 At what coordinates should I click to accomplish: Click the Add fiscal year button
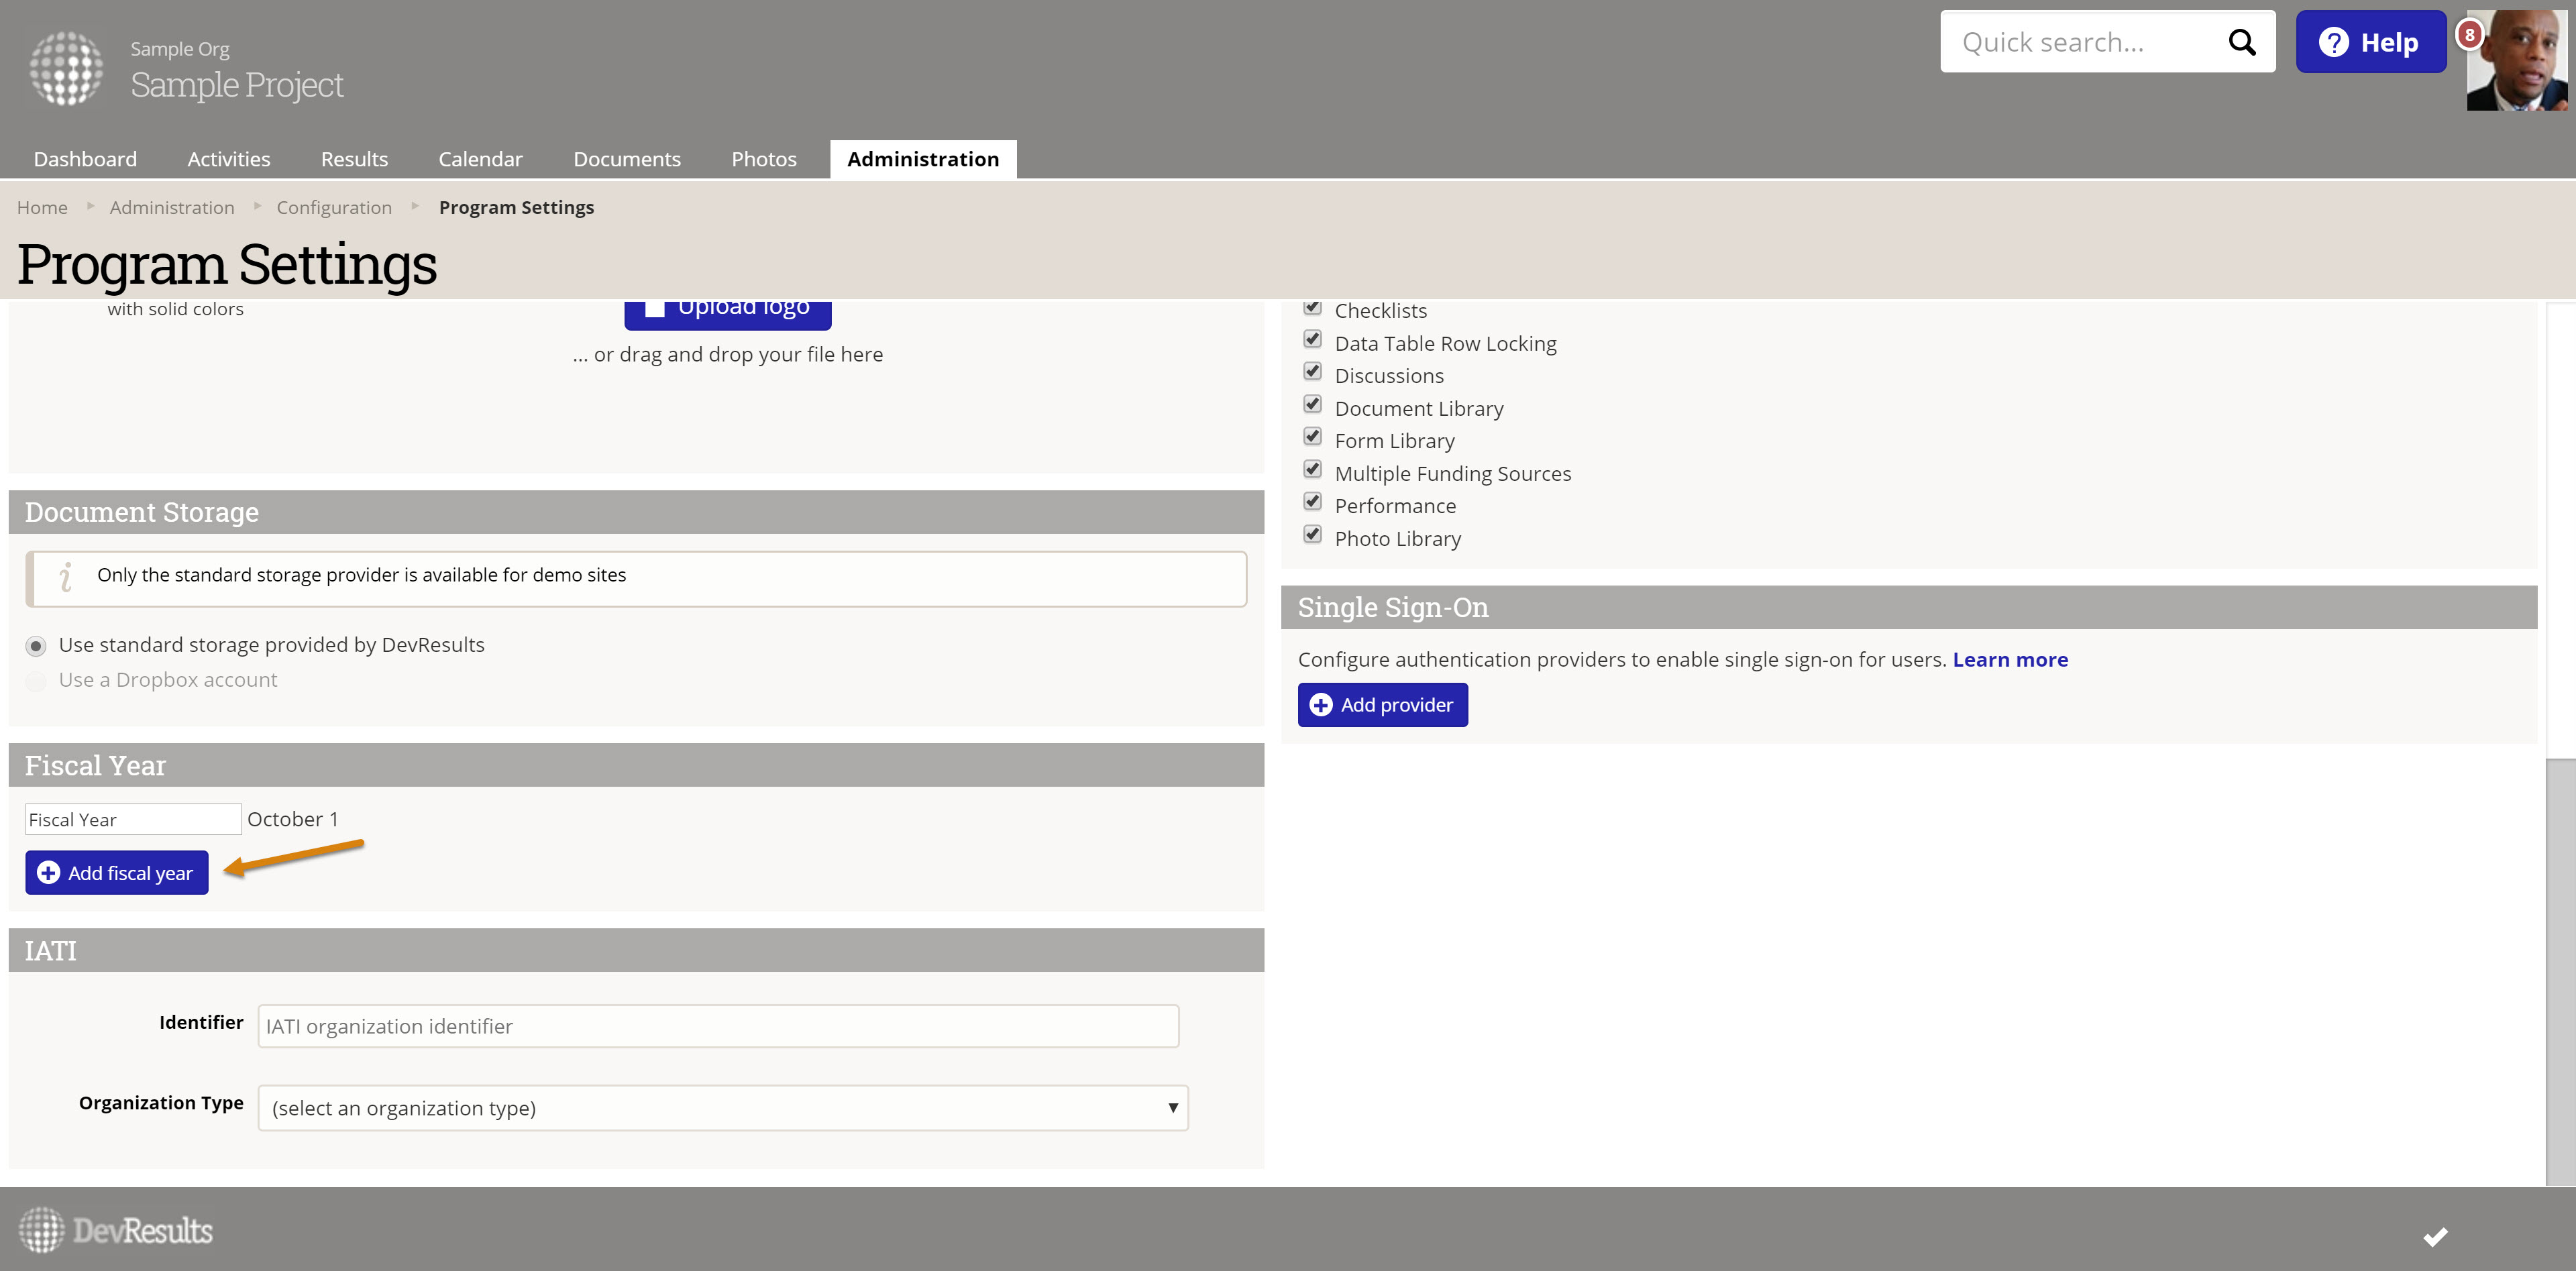tap(117, 873)
